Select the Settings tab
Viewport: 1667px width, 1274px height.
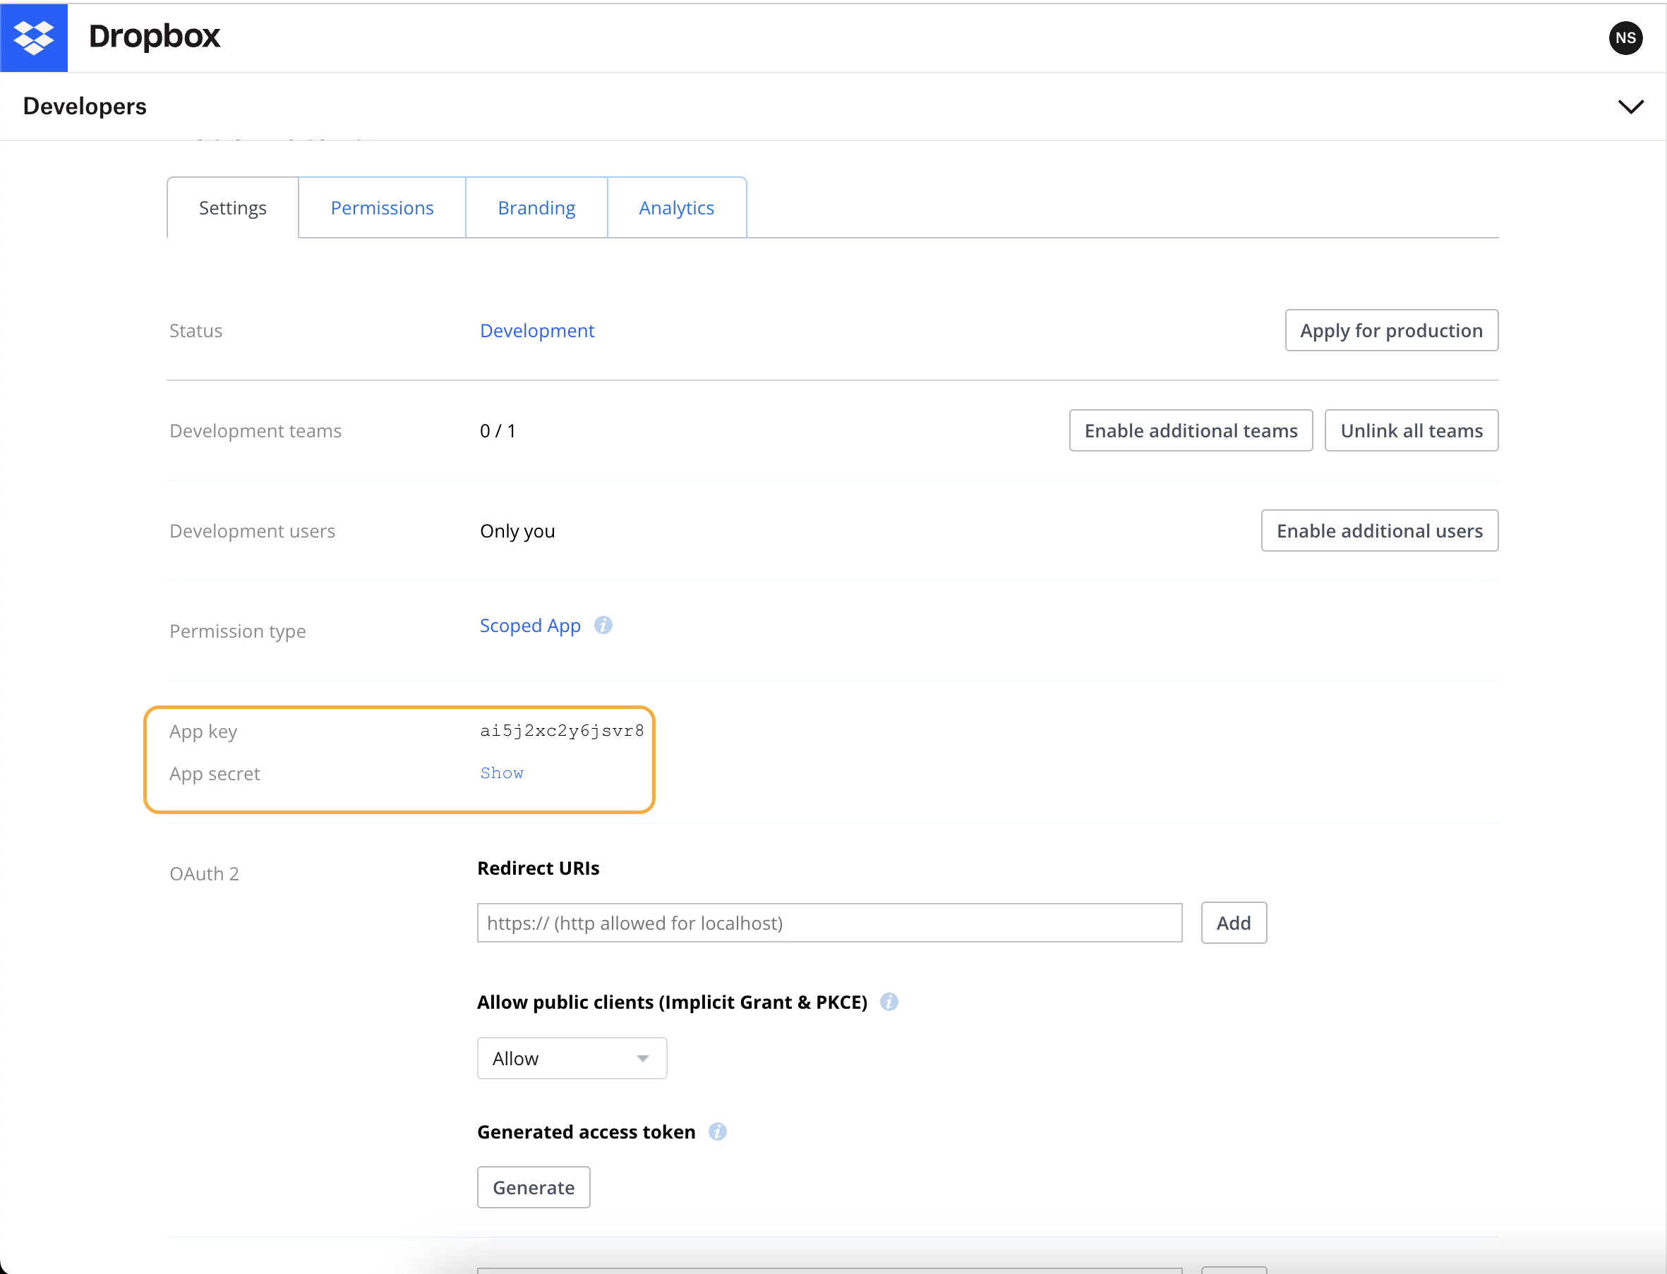pos(232,208)
